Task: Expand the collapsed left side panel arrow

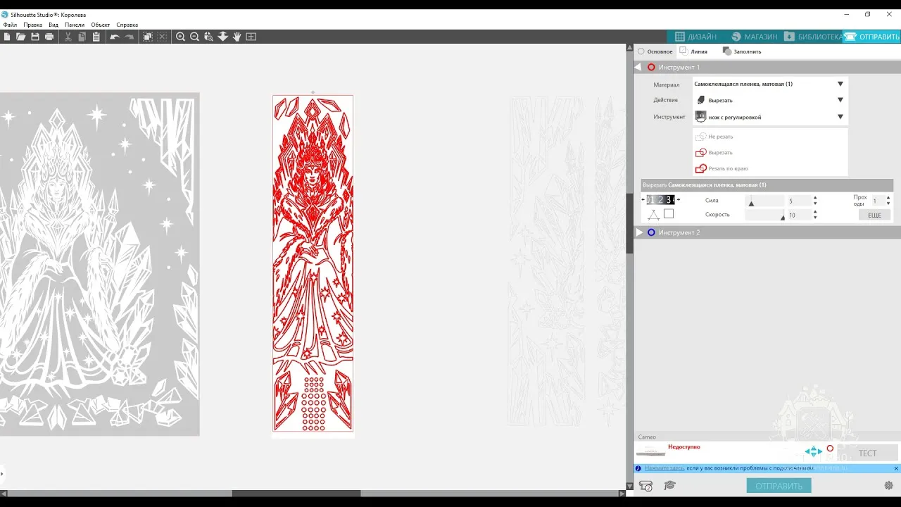Action: click(2, 473)
